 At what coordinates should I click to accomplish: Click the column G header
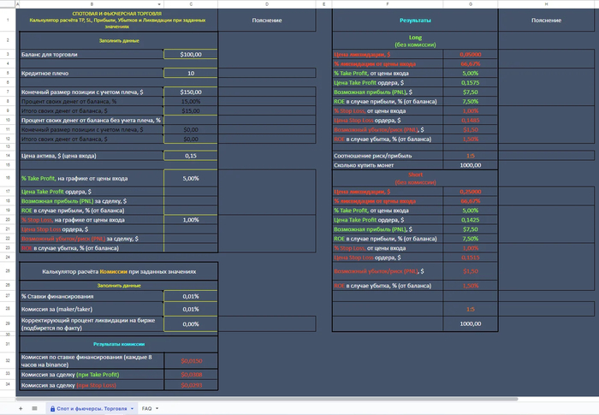tap(470, 5)
